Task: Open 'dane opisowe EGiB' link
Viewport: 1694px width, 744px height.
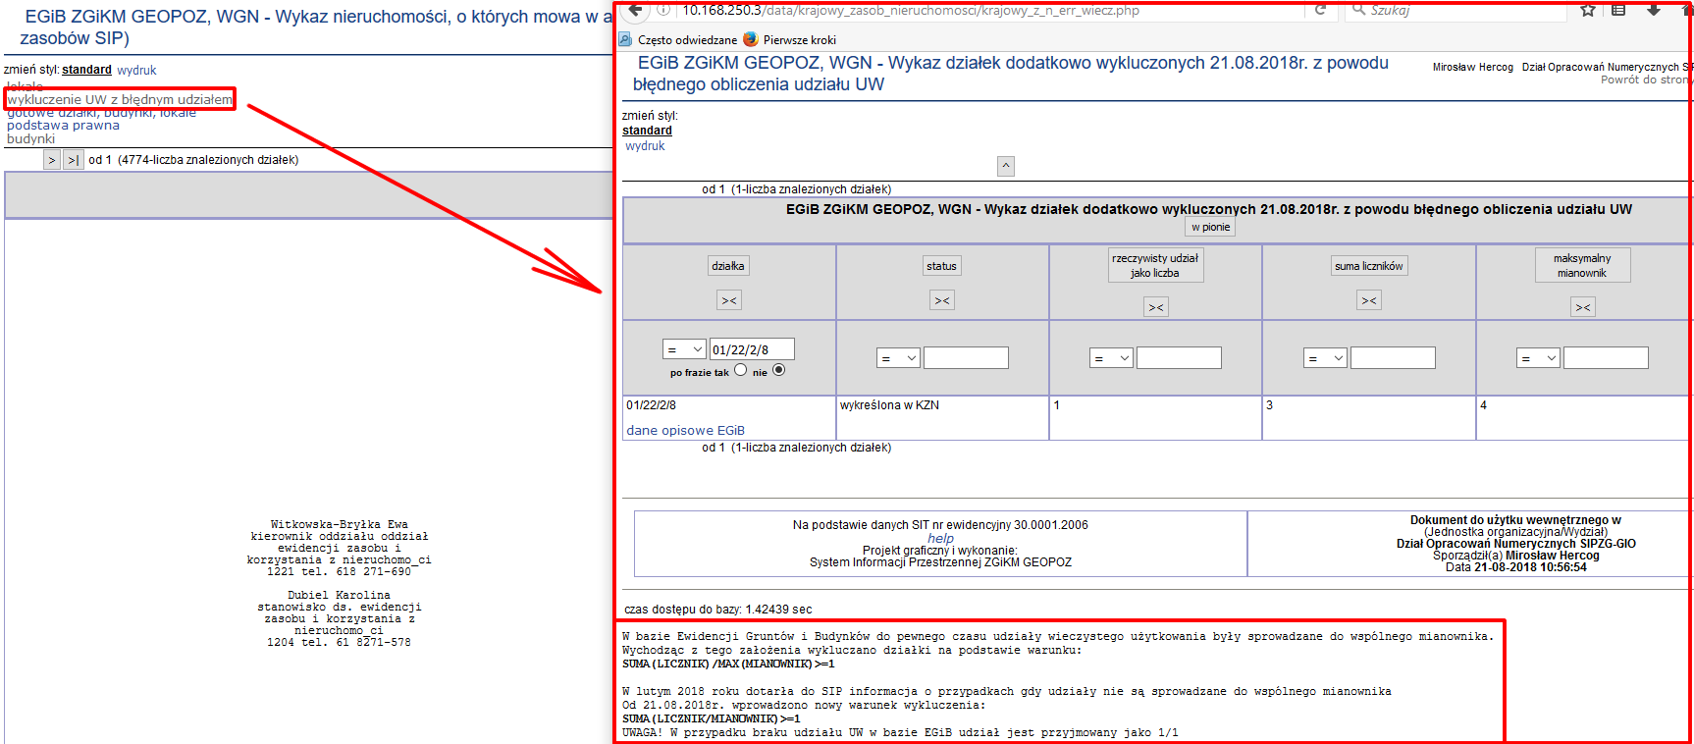Action: pos(685,430)
